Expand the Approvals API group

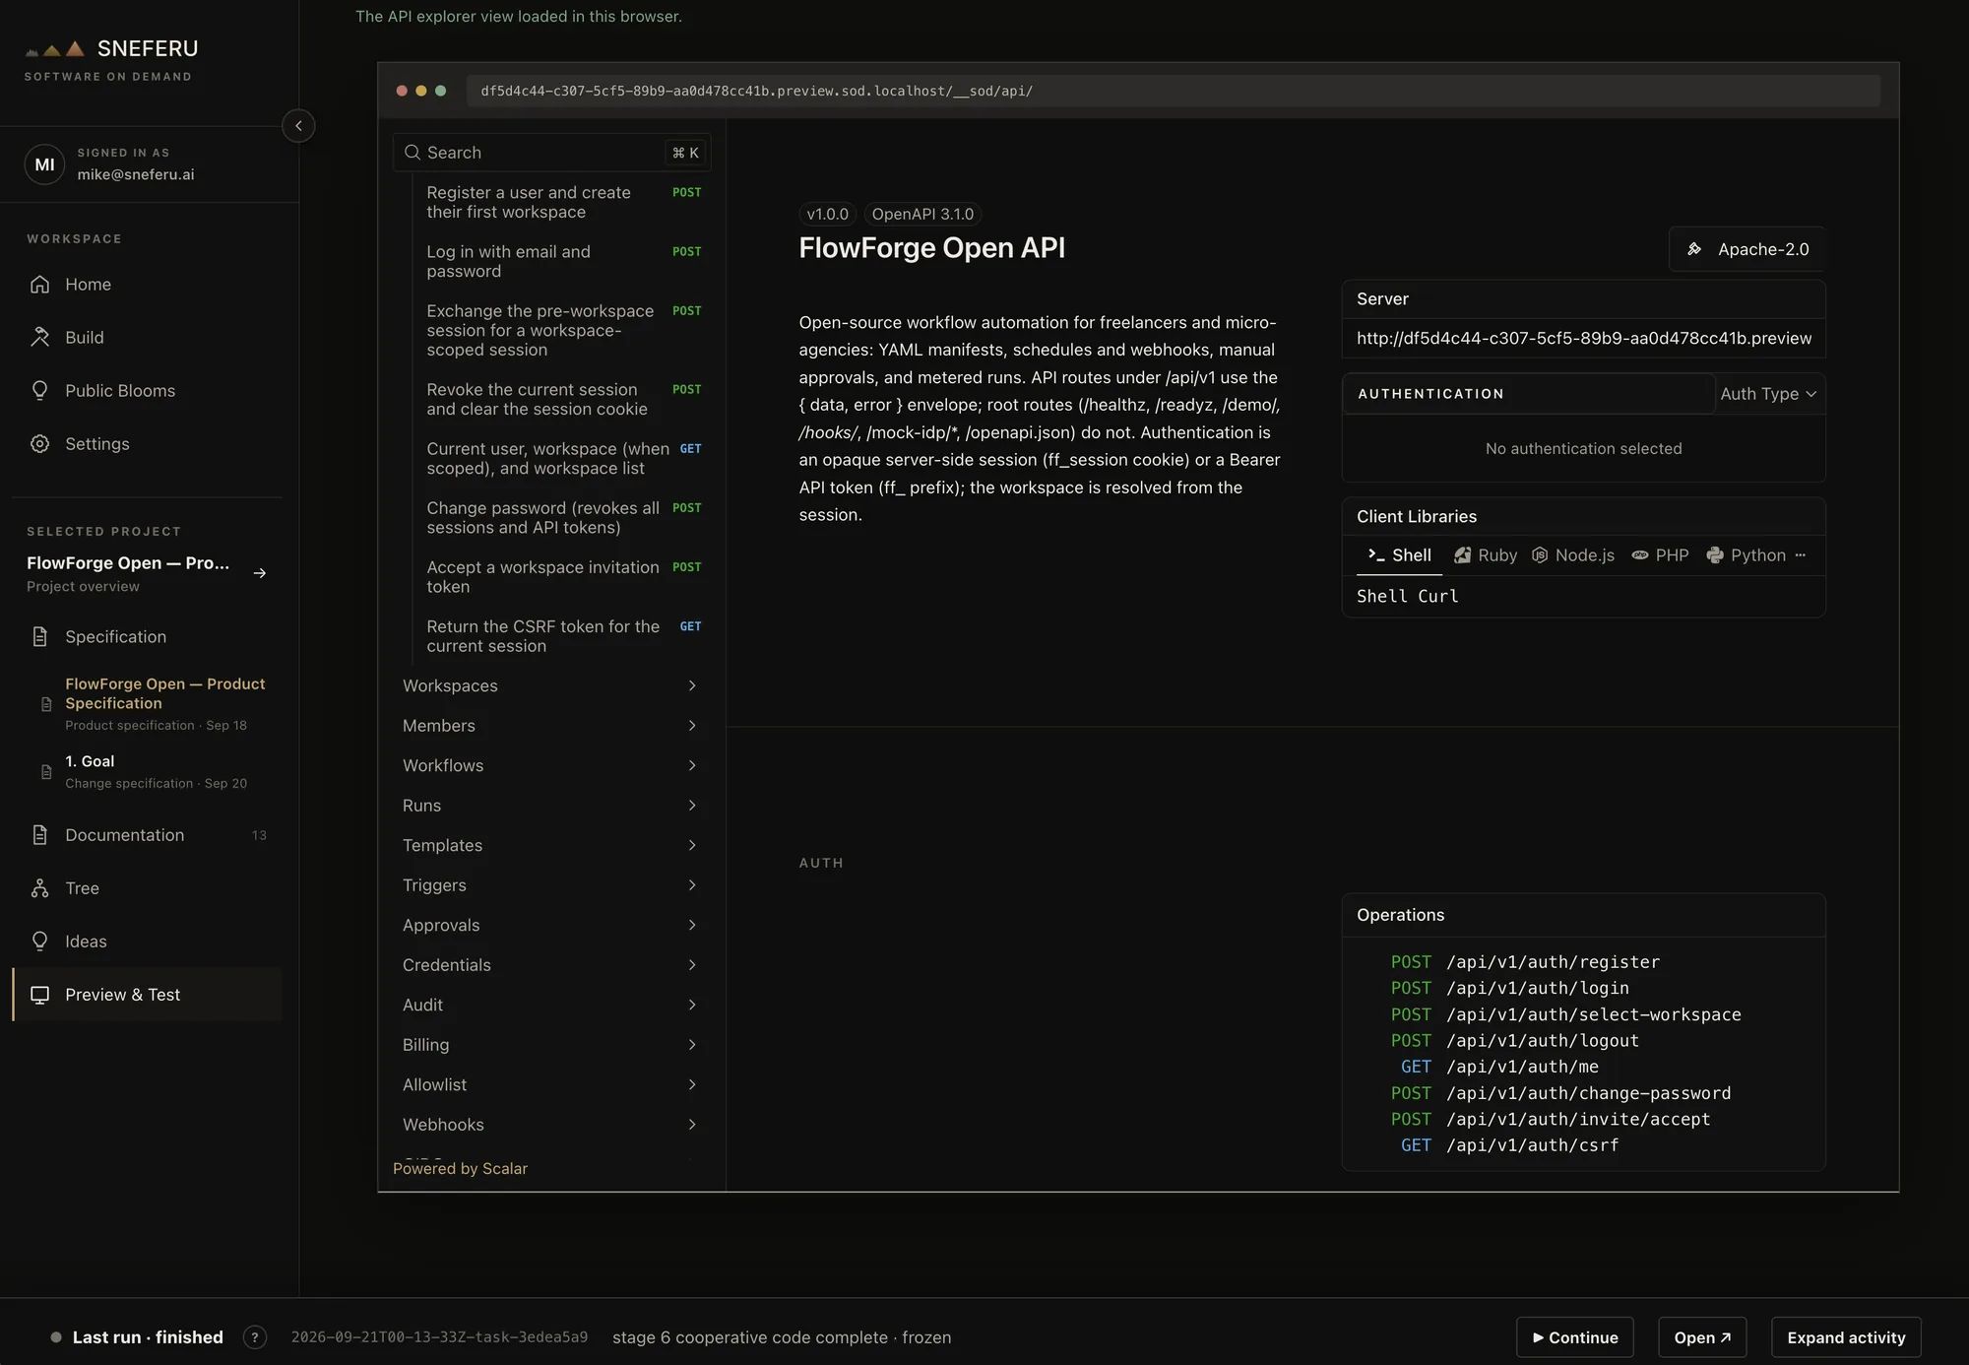(x=551, y=925)
